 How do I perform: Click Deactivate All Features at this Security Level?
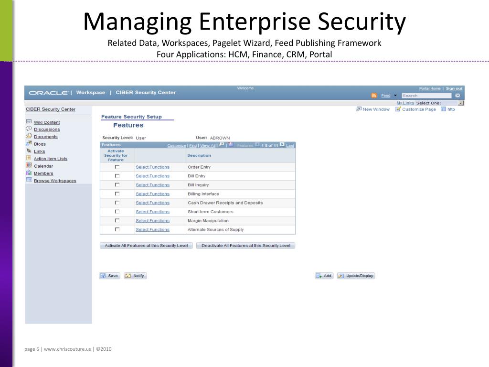point(246,246)
